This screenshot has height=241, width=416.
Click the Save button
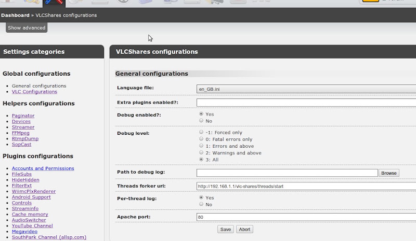(226, 230)
